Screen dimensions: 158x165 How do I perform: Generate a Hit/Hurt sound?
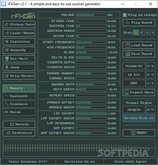[19, 59]
